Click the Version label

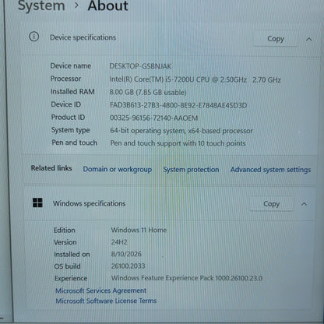click(65, 242)
